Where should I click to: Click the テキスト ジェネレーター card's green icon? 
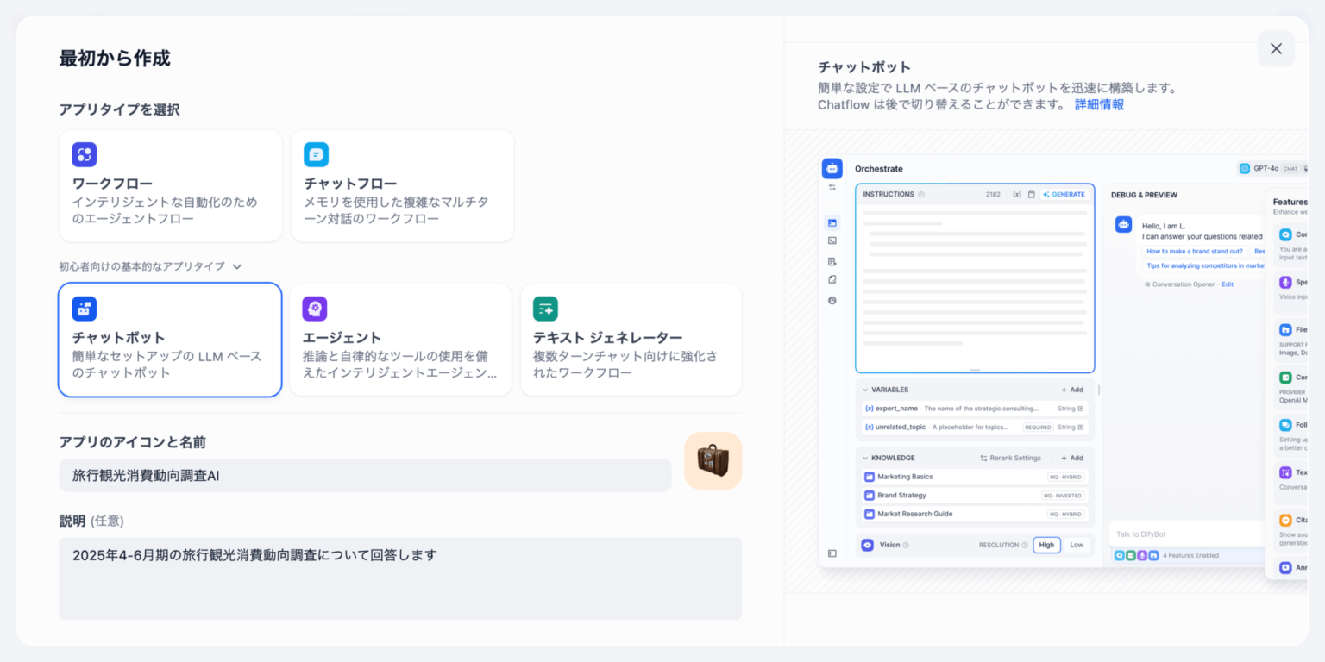[x=545, y=308]
